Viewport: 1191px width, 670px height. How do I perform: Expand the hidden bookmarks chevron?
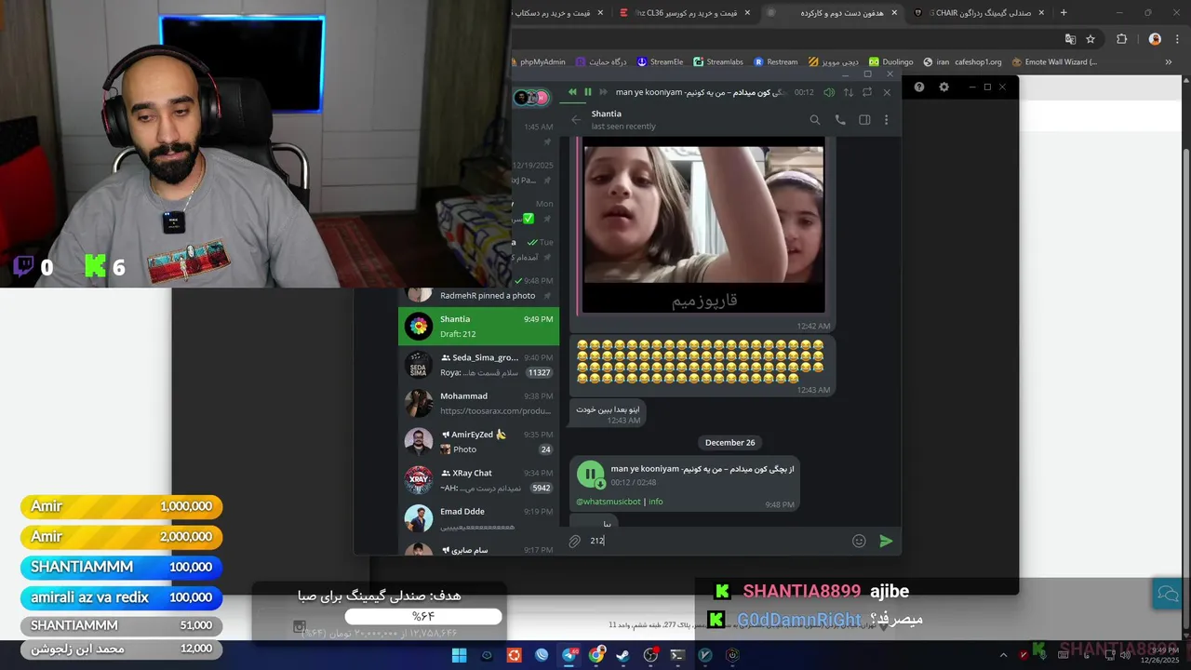(x=1169, y=62)
